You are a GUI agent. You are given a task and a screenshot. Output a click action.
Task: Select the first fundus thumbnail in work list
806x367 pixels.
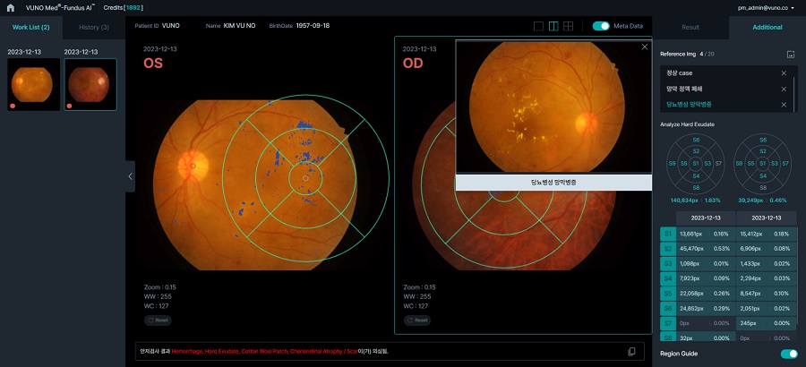[x=32, y=84]
